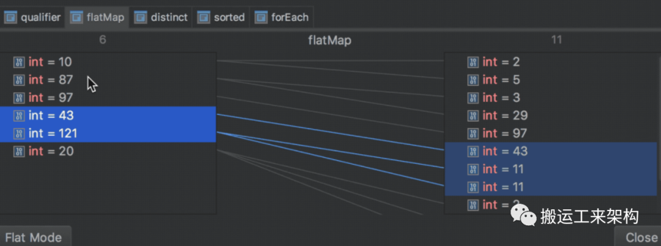
Task: Click the icon on the forEach tab
Action: [x=261, y=17]
